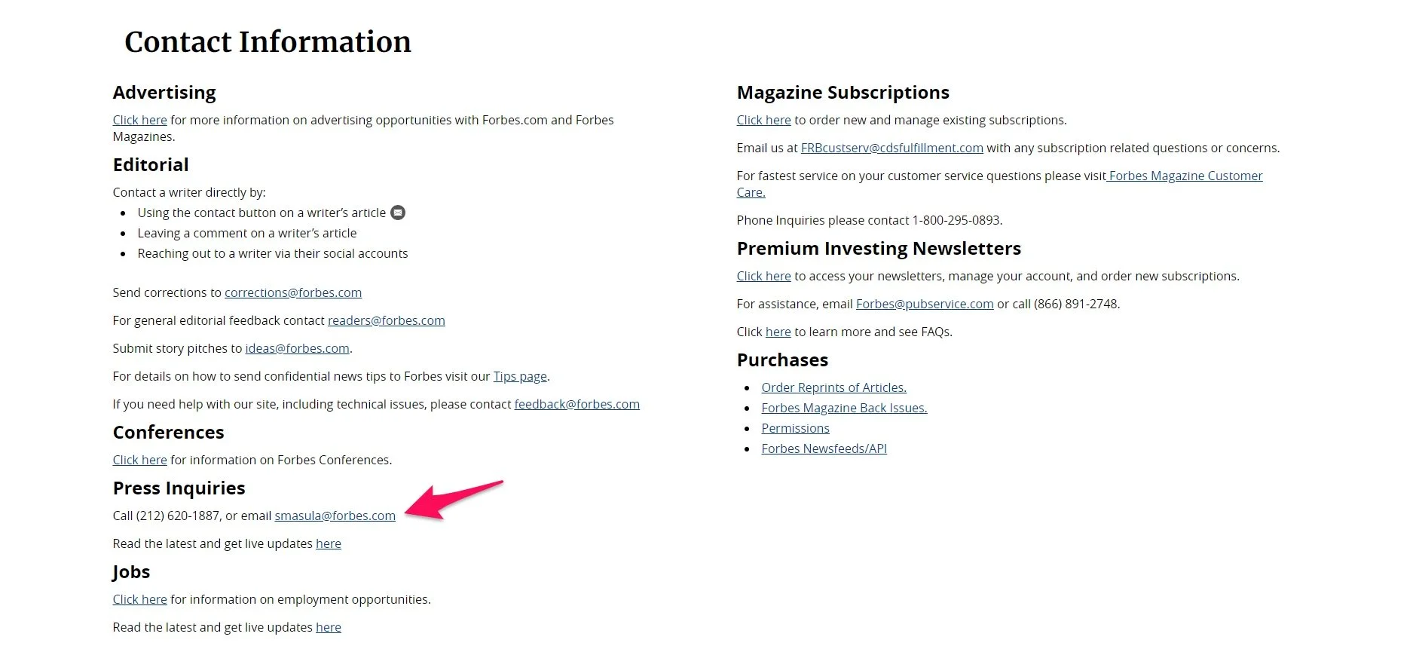
Task: Open the FRBcustserv@cdsfulfillment.com email link
Action: point(892,148)
